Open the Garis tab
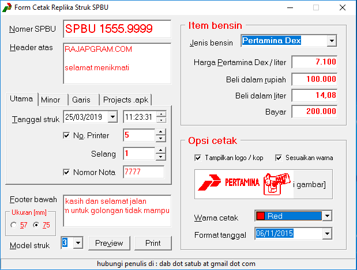This screenshot has height=270, width=357. click(x=84, y=100)
